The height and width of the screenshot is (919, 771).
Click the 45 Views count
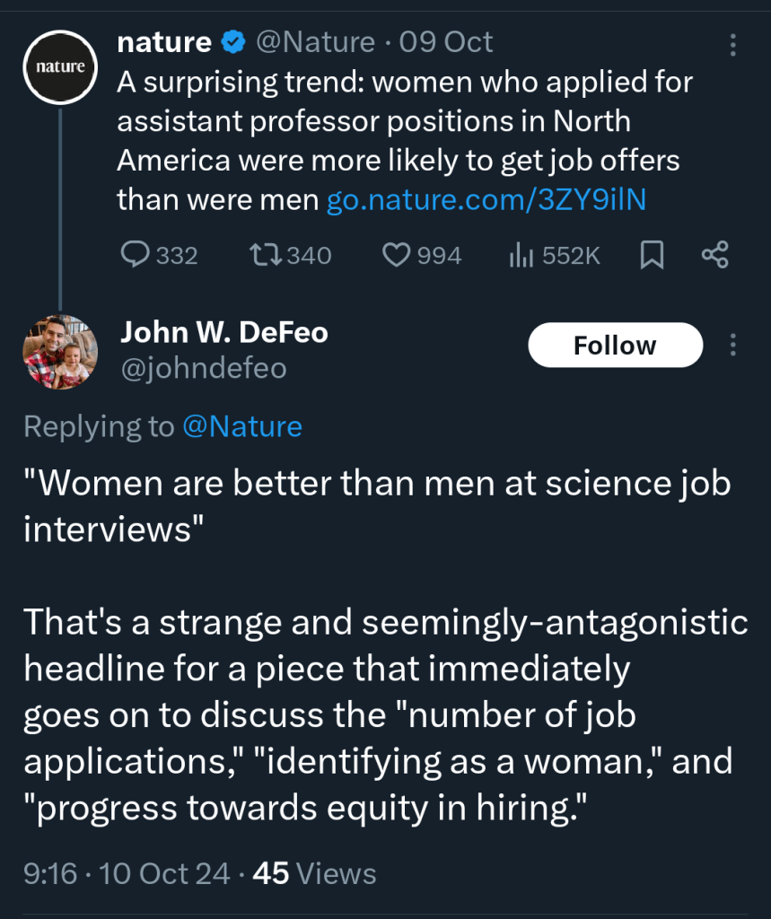(x=315, y=873)
